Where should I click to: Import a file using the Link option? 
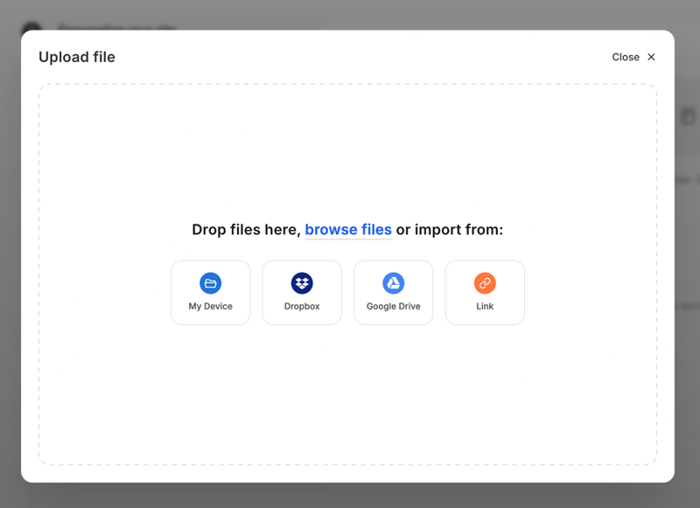click(484, 292)
